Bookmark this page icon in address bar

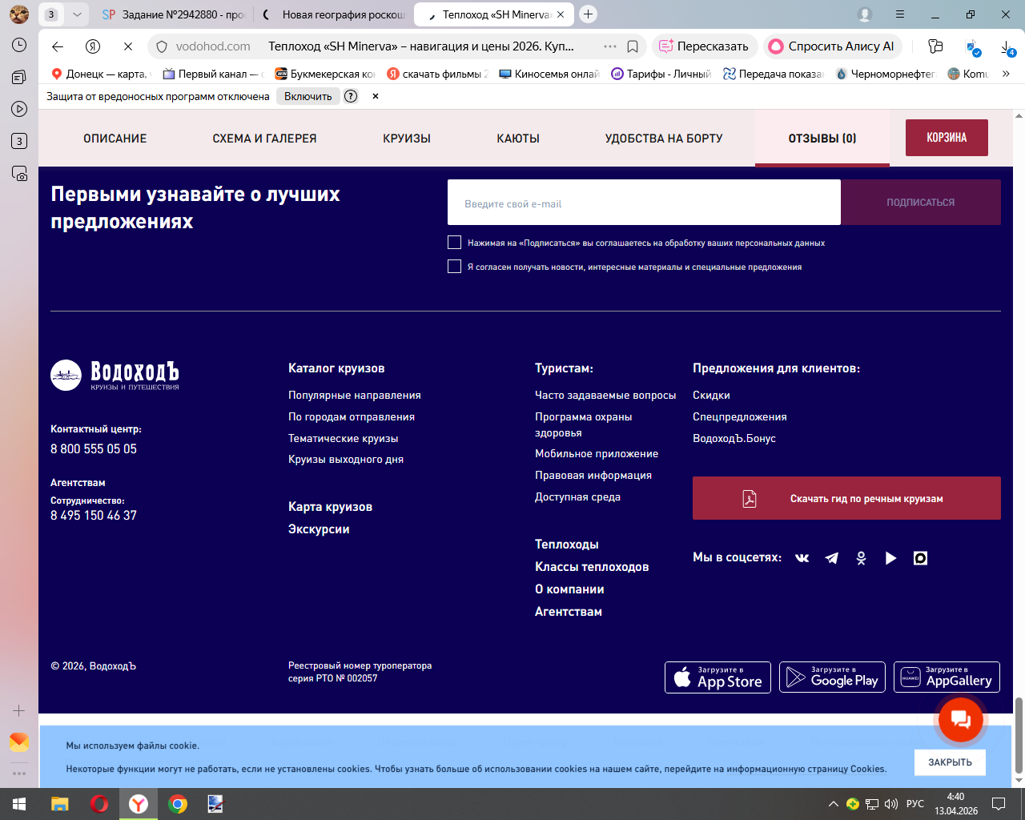633,46
